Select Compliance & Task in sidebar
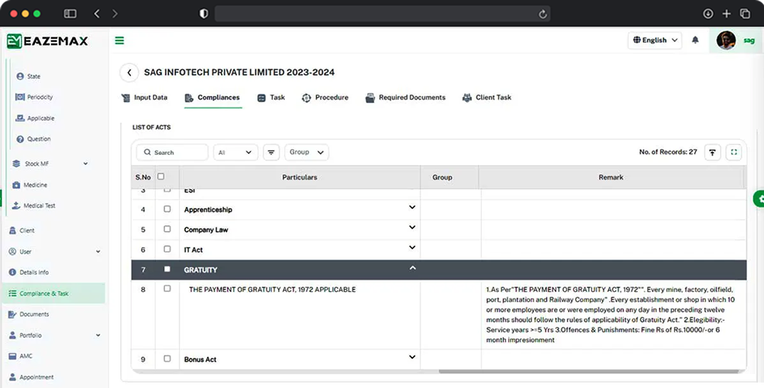Viewport: 764px width, 388px height. 53,294
